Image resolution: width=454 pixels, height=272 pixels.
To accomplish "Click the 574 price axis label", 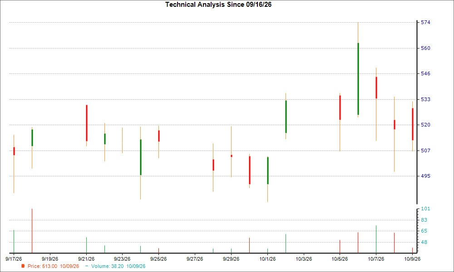I will 425,23.
